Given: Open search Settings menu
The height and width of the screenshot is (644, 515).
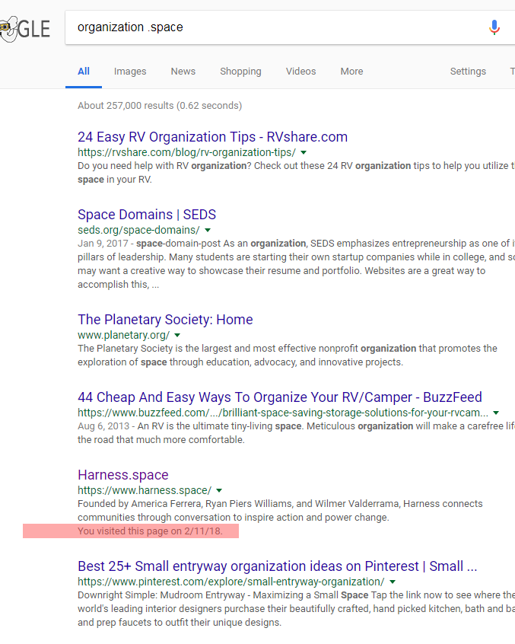Looking at the screenshot, I should pyautogui.click(x=468, y=72).
